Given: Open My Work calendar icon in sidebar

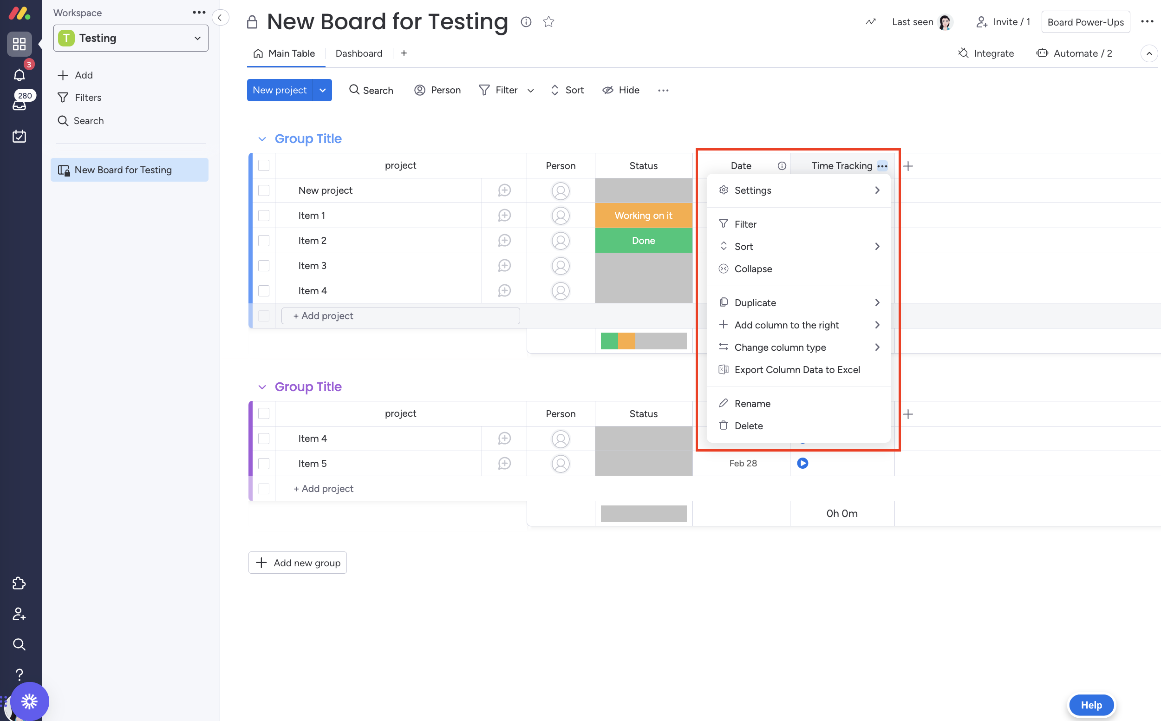Looking at the screenshot, I should pos(19,137).
